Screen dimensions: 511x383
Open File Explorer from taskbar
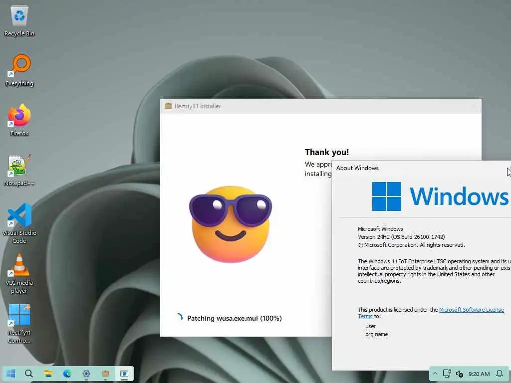pos(48,374)
